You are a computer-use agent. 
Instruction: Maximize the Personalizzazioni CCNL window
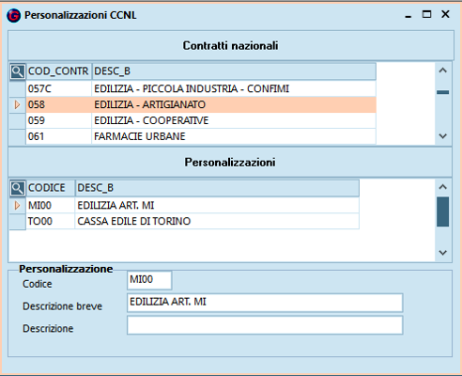coord(426,14)
